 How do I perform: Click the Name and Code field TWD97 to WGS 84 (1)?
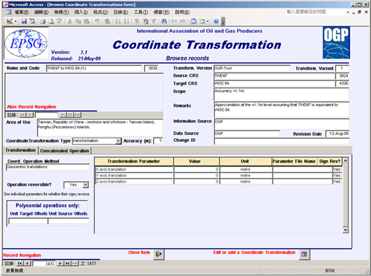(94, 68)
